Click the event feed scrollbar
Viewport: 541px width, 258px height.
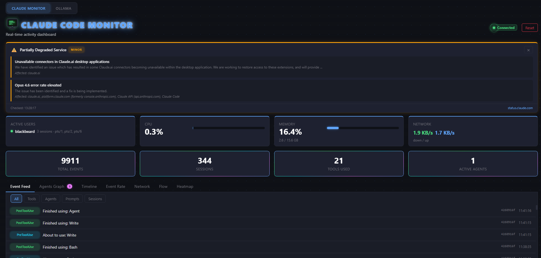coord(537,207)
